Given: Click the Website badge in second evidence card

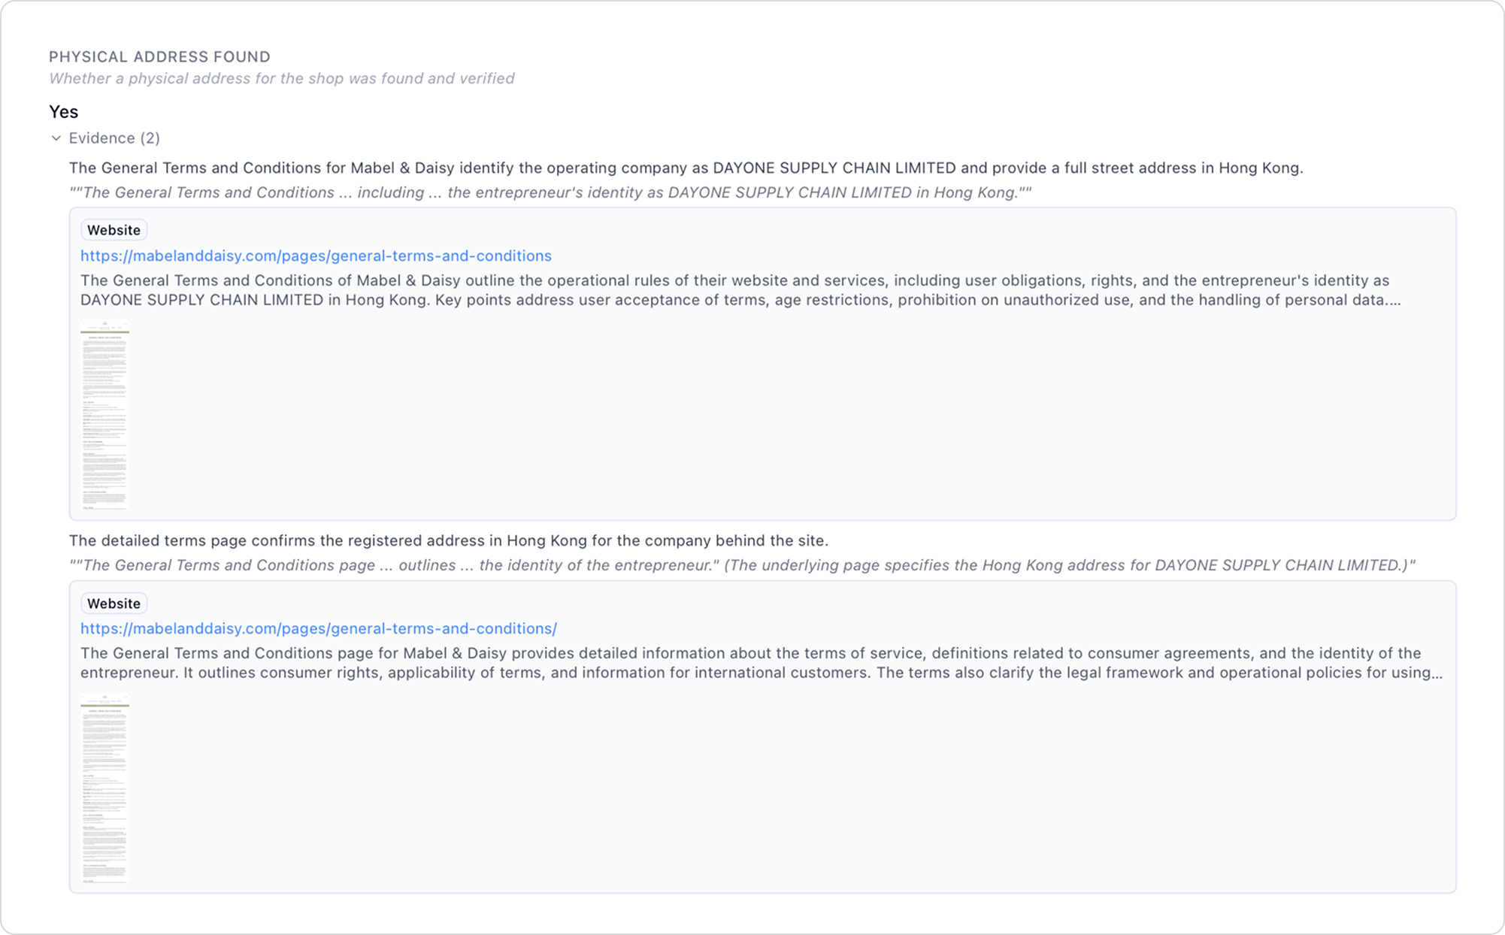Looking at the screenshot, I should coord(114,604).
